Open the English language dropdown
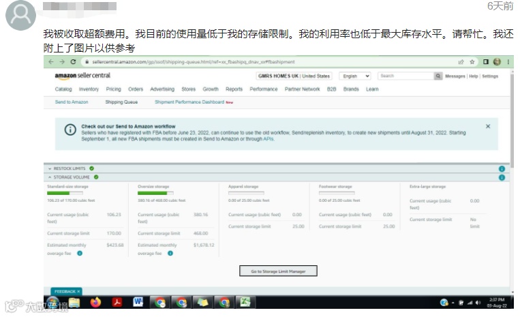 pyautogui.click(x=354, y=76)
